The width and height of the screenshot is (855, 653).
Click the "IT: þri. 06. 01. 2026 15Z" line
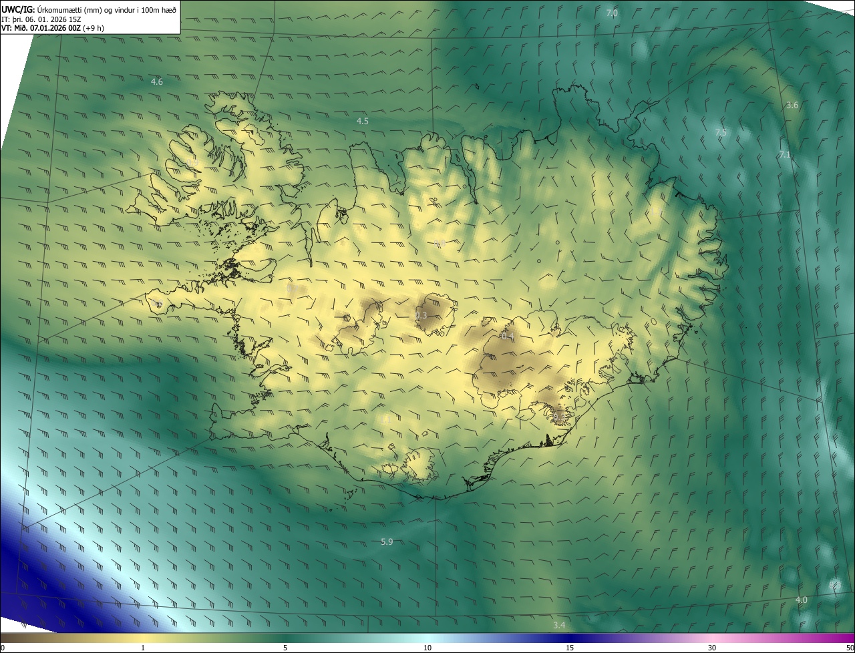click(41, 19)
